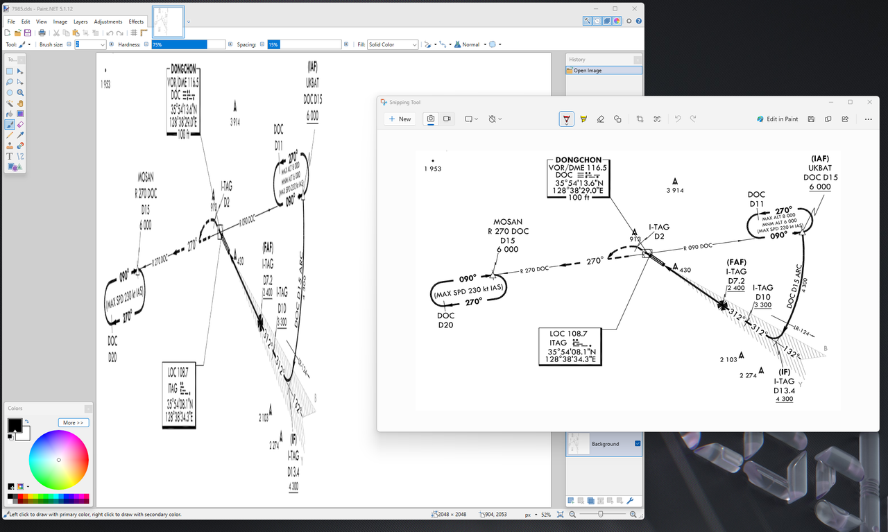Select the Clone Stamp tool

click(x=10, y=146)
